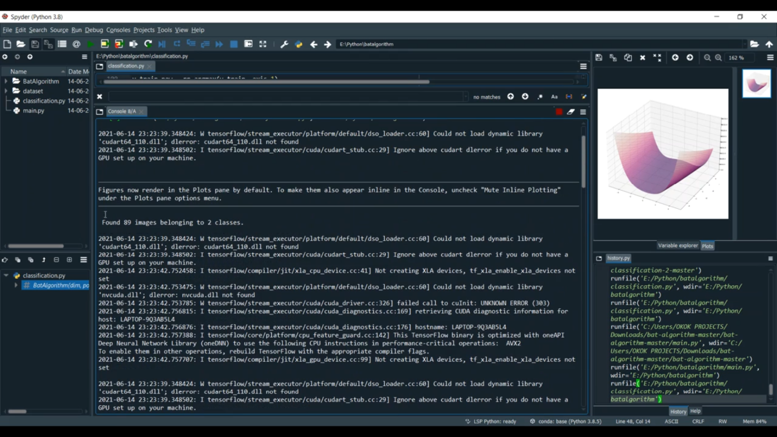This screenshot has width=777, height=437.
Task: Expand the BatAlgorithm folder
Action: point(6,81)
